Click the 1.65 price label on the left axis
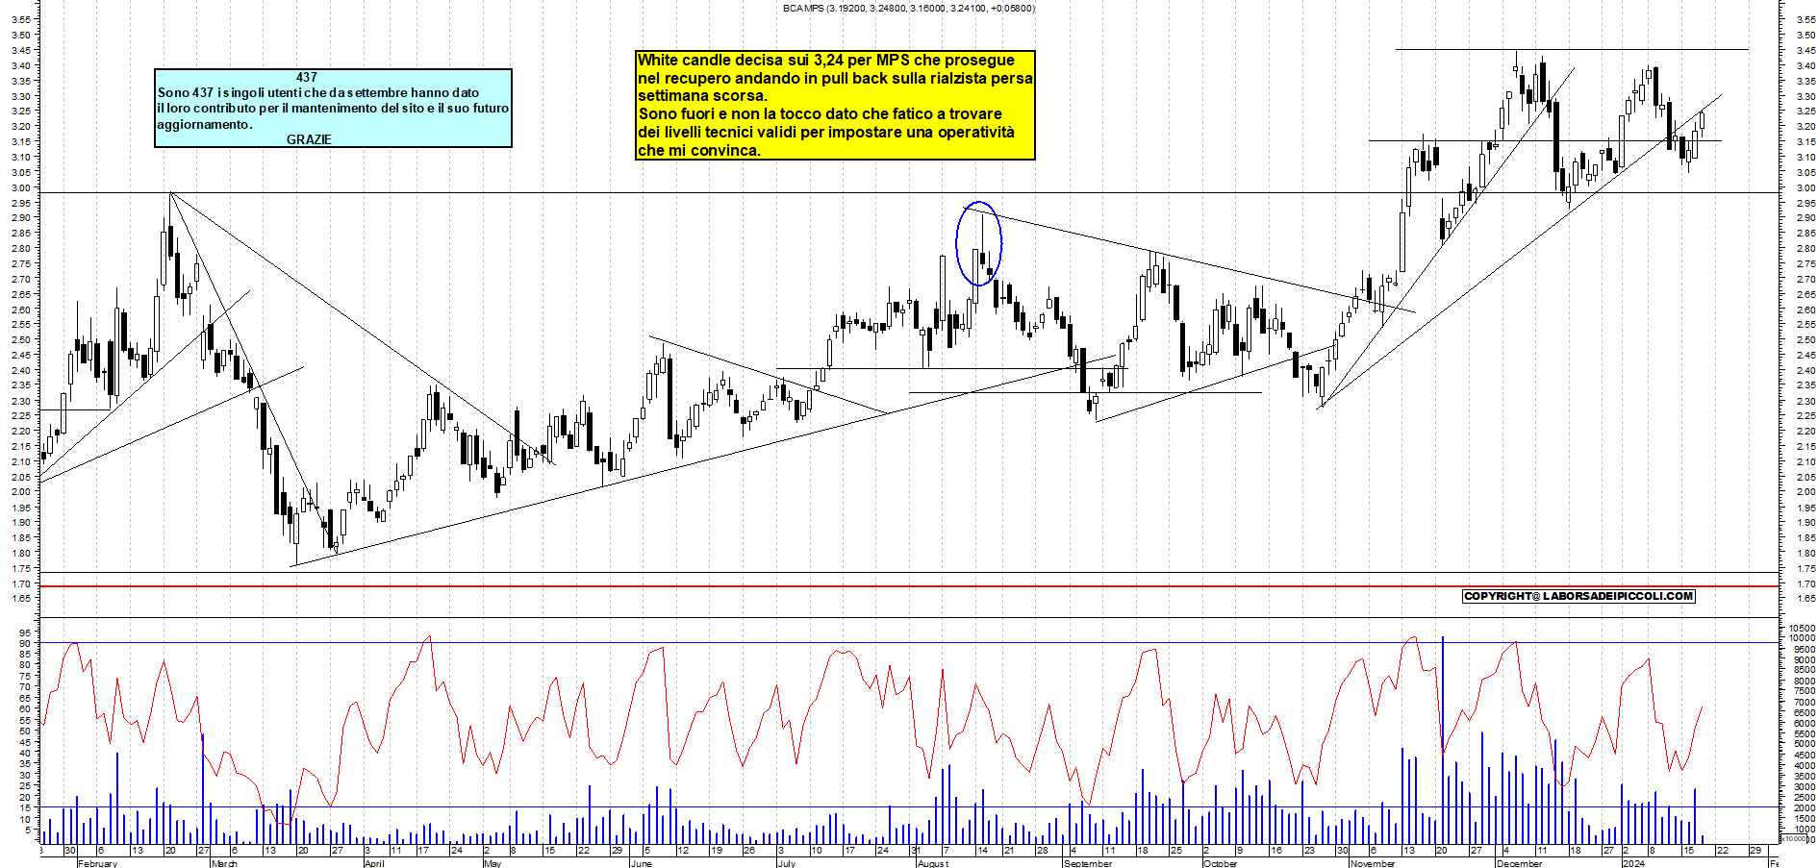 pyautogui.click(x=19, y=598)
